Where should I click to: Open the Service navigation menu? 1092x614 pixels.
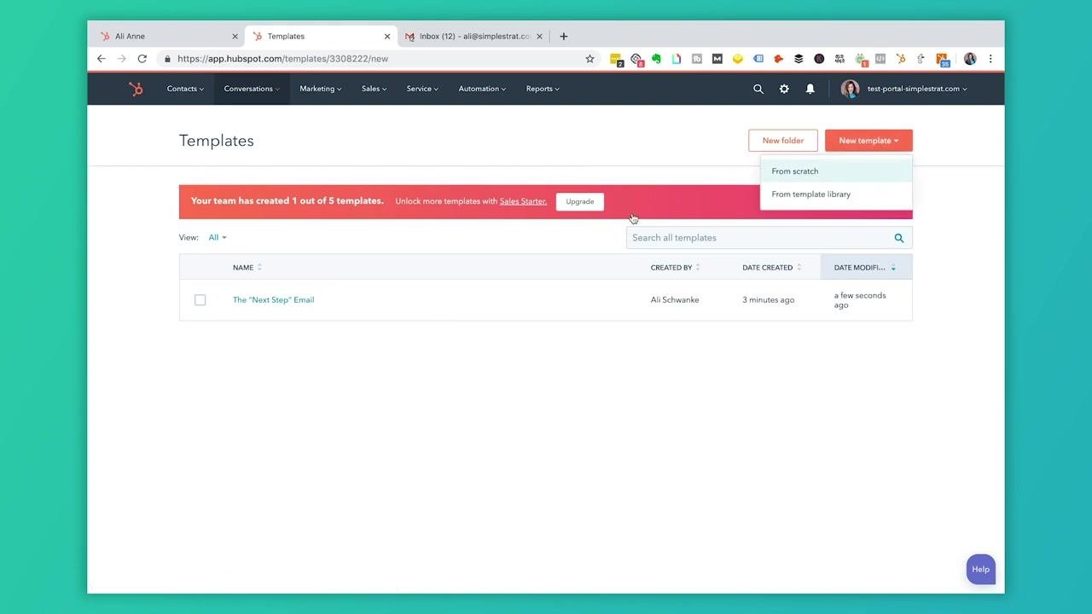[x=422, y=89]
